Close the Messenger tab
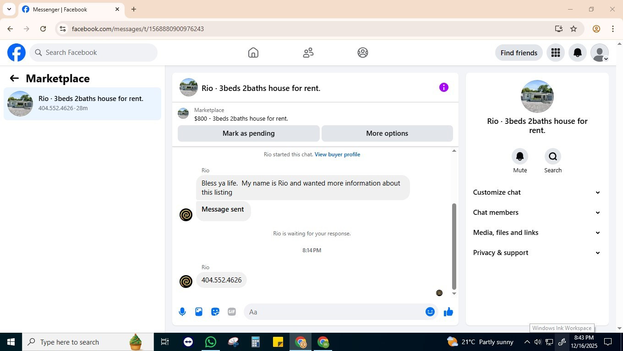 [x=117, y=9]
